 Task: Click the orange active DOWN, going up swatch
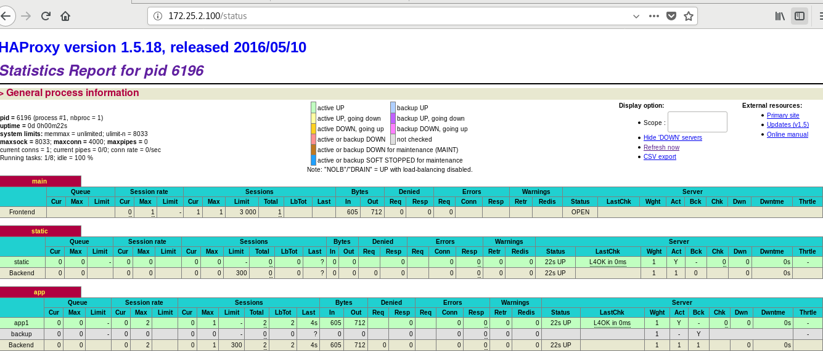pyautogui.click(x=313, y=129)
